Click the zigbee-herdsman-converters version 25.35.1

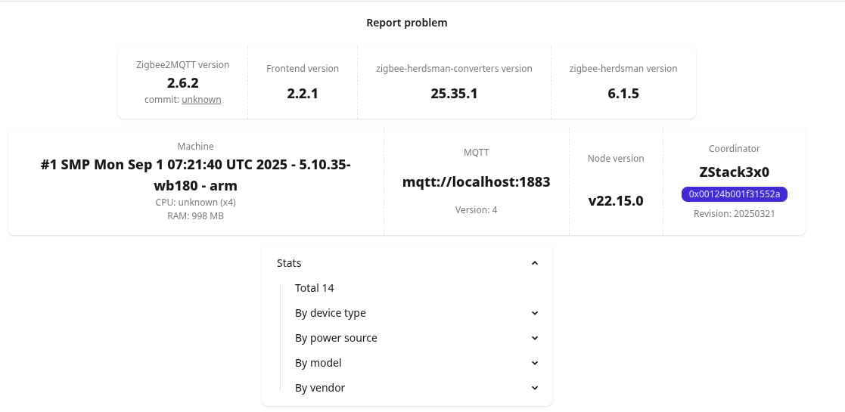click(454, 94)
